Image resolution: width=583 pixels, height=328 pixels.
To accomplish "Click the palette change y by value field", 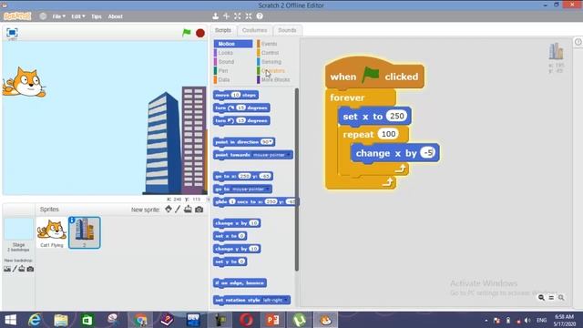I will [x=254, y=249].
